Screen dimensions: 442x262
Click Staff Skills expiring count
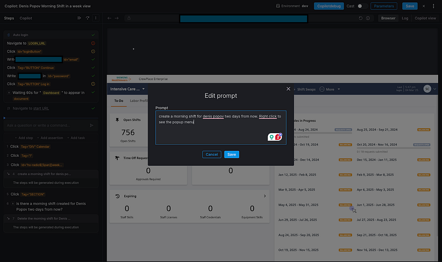point(127,209)
